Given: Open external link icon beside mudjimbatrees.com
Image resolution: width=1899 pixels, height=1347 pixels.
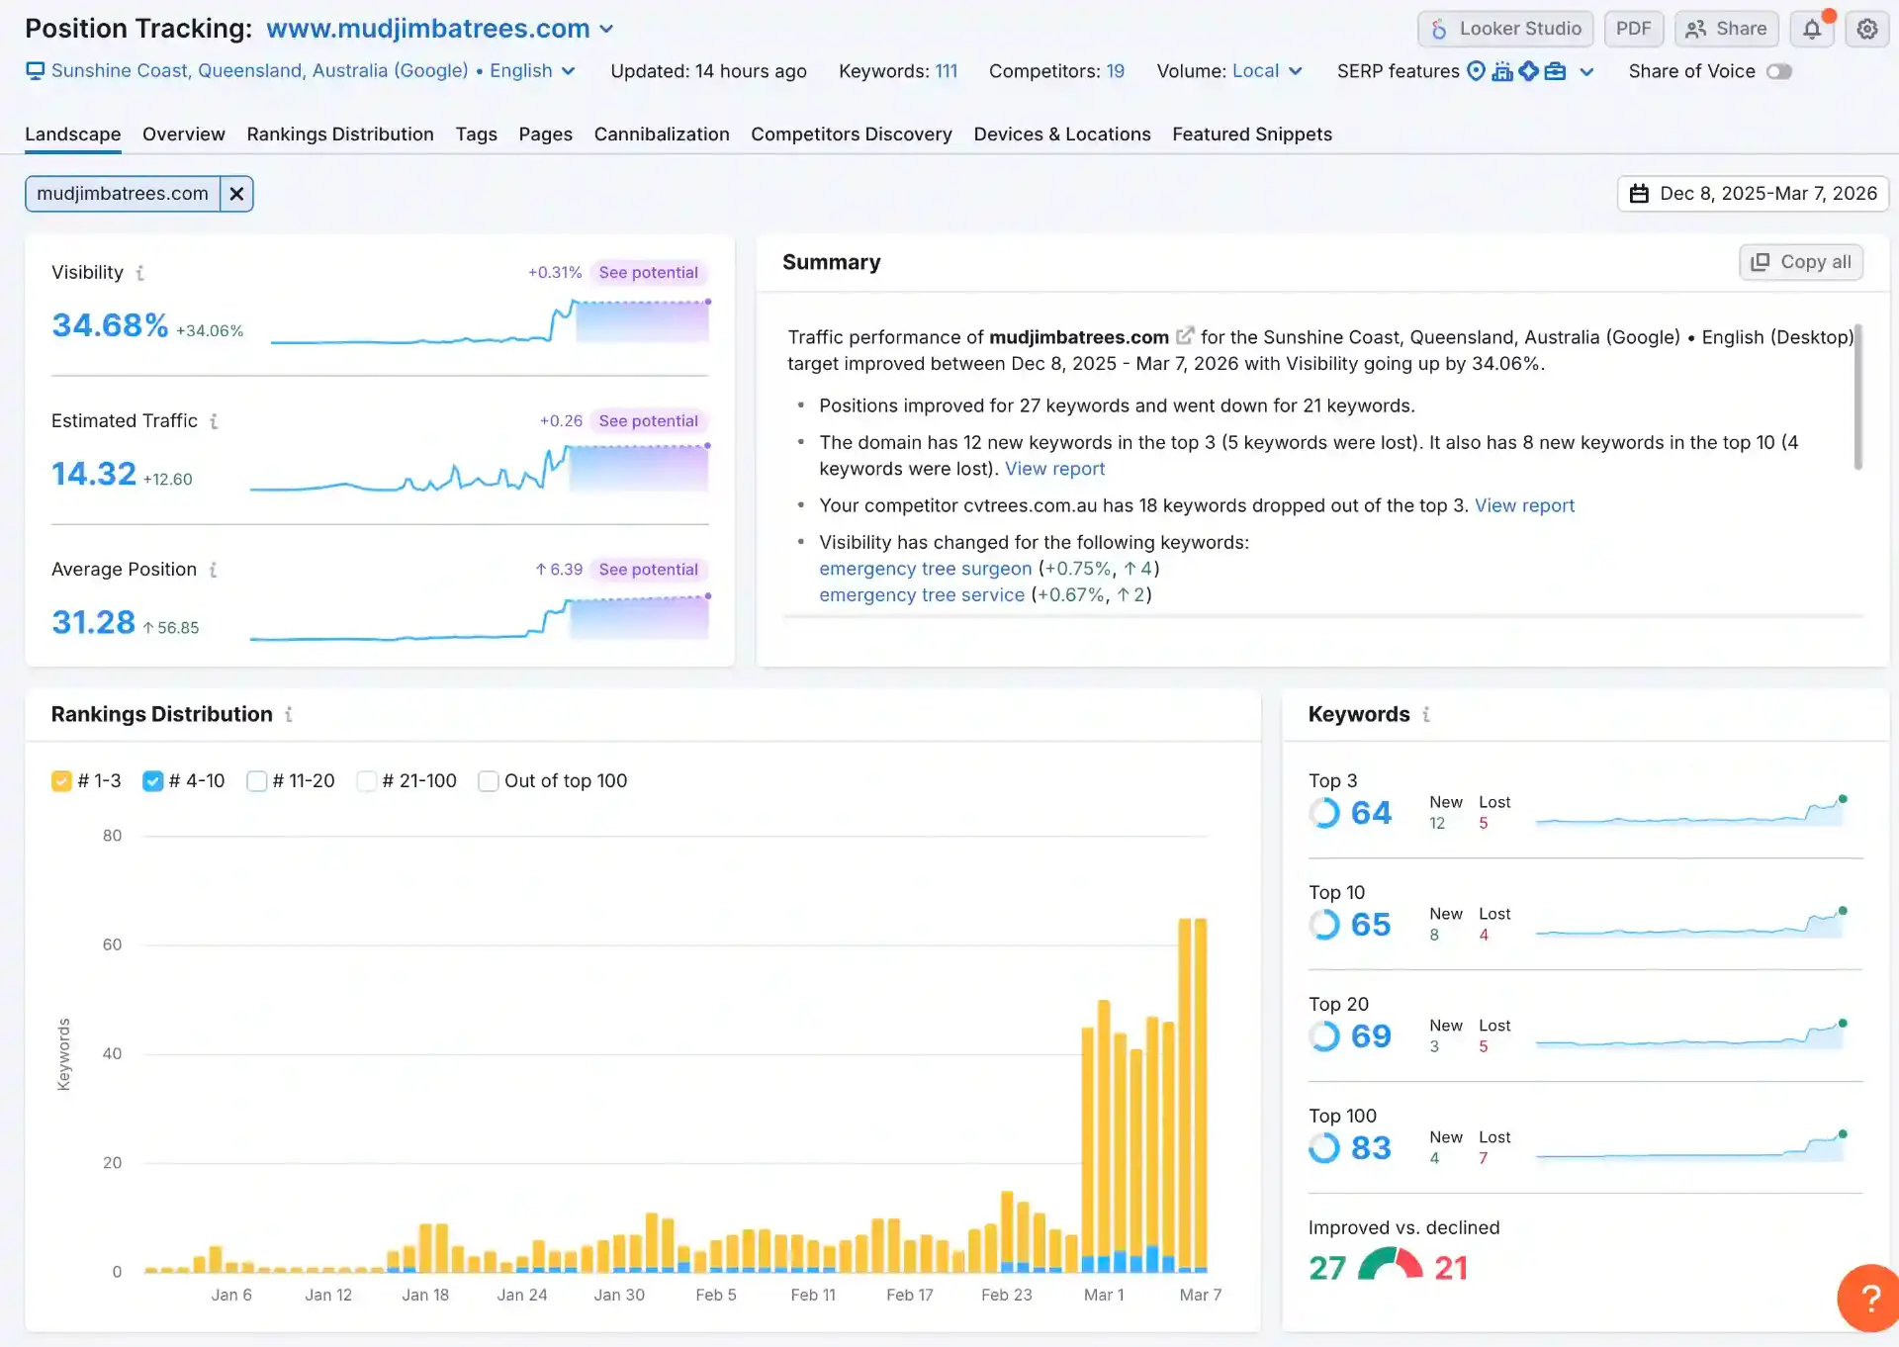Looking at the screenshot, I should coord(1185,336).
